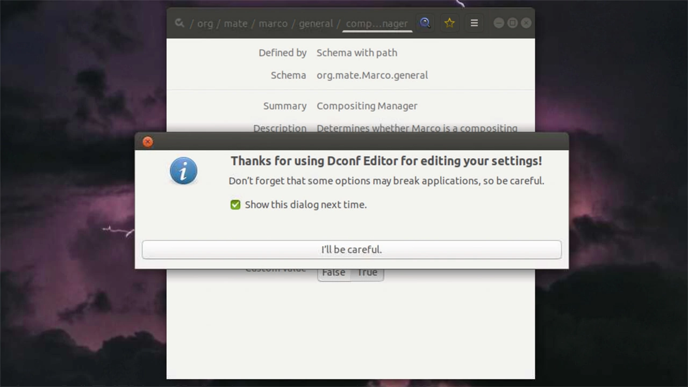
Task: Bookmark this path with the star icon
Action: click(x=449, y=23)
